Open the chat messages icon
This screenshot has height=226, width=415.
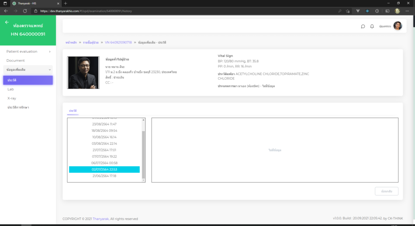363,26
